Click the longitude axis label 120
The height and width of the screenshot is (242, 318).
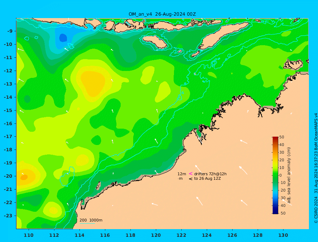(156, 235)
